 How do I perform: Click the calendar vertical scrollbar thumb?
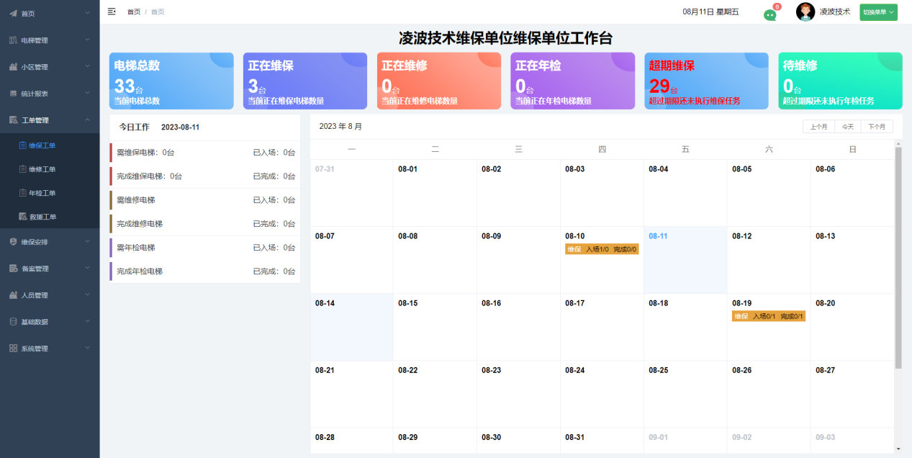[898, 258]
